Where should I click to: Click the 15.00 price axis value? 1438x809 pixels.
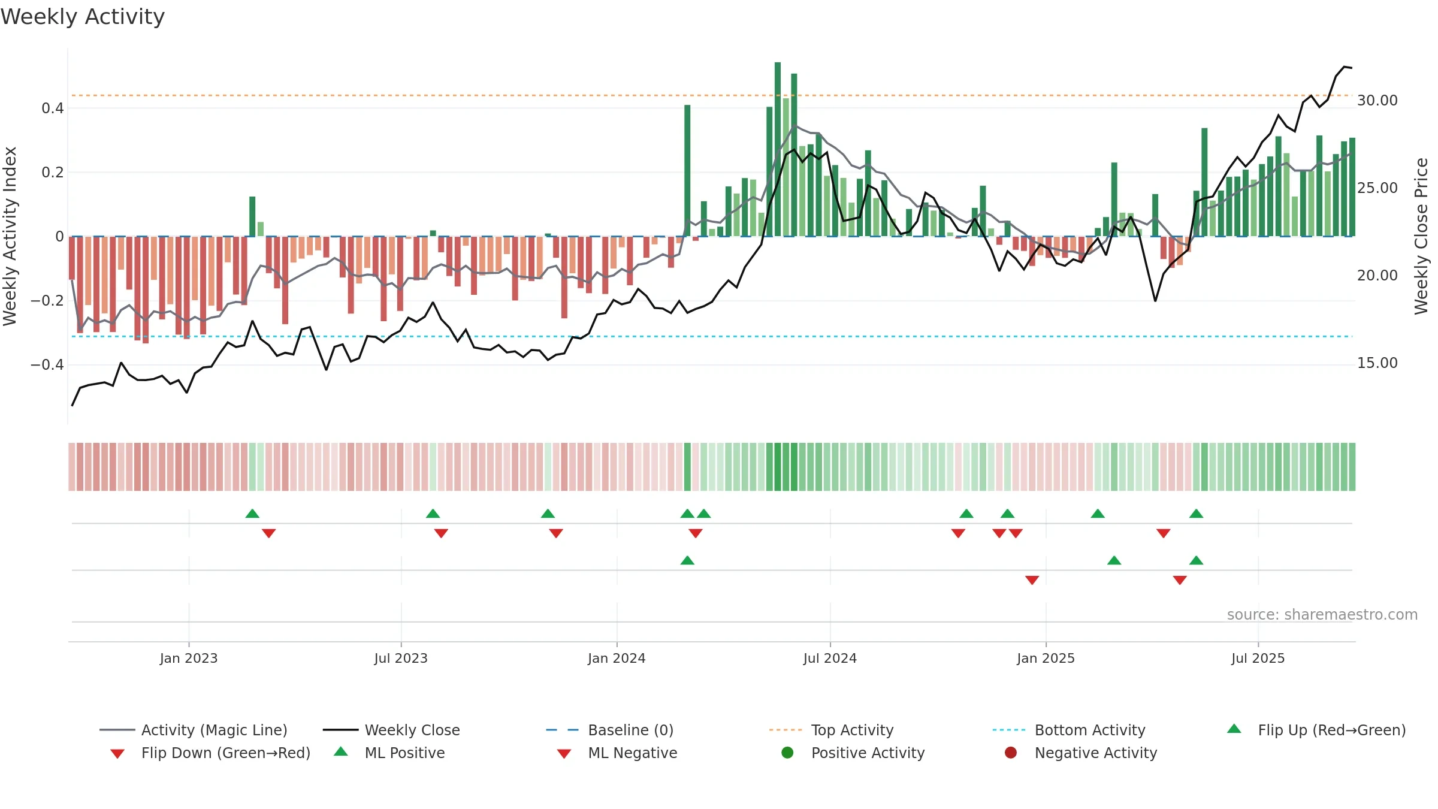tap(1377, 363)
